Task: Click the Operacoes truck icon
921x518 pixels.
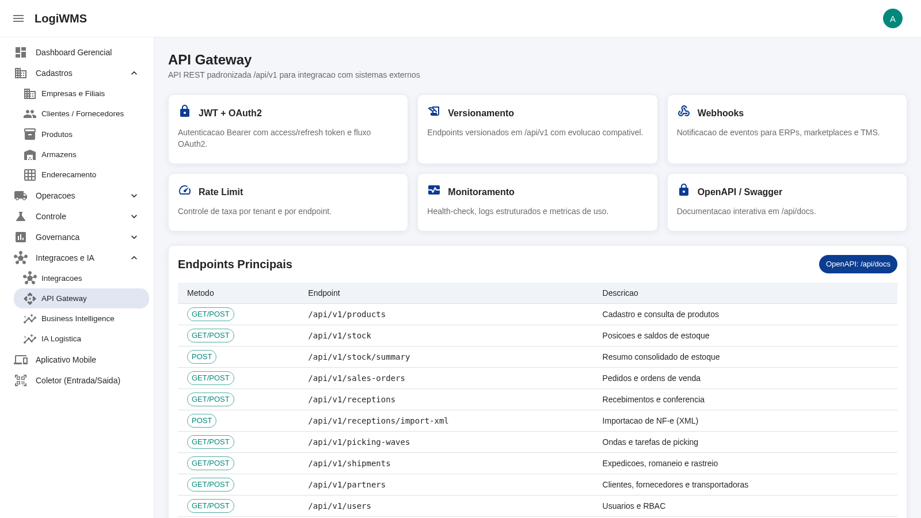Action: click(x=21, y=196)
